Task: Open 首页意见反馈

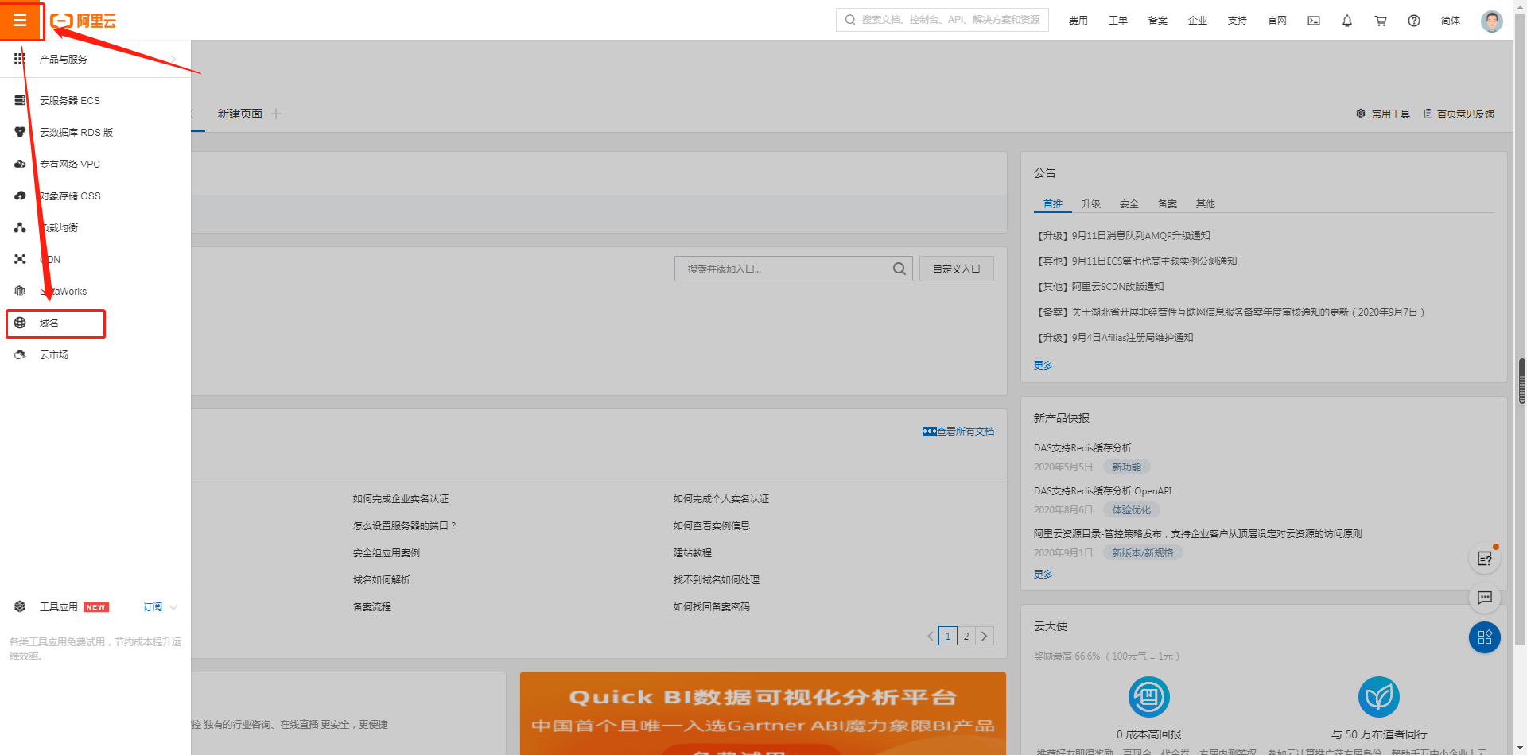Action: point(1459,114)
